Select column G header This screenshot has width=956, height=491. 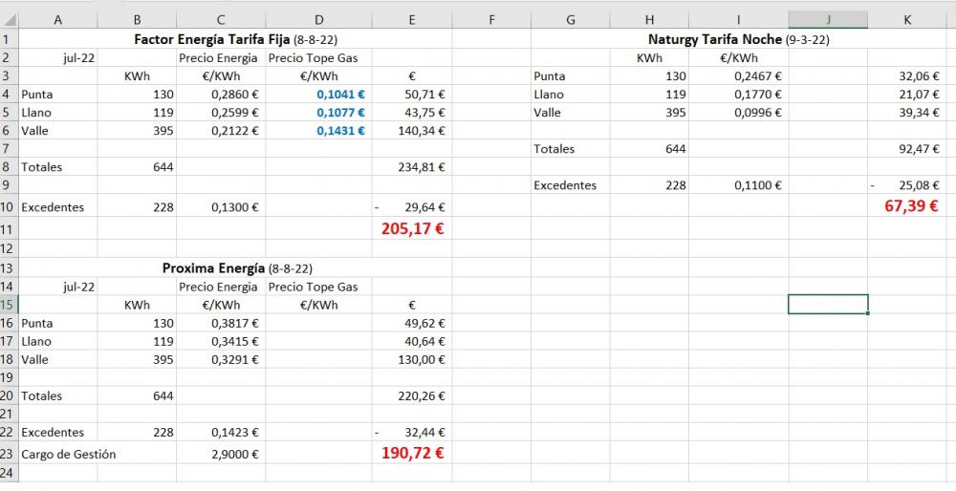tap(571, 20)
